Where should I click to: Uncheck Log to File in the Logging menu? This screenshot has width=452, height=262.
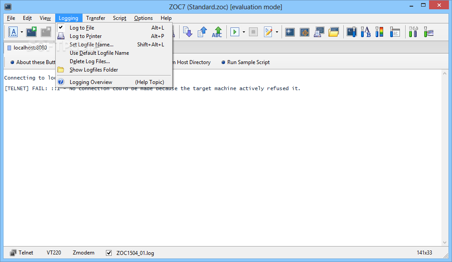click(x=114, y=28)
